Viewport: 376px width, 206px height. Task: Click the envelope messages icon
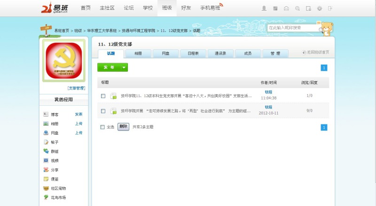(286, 8)
